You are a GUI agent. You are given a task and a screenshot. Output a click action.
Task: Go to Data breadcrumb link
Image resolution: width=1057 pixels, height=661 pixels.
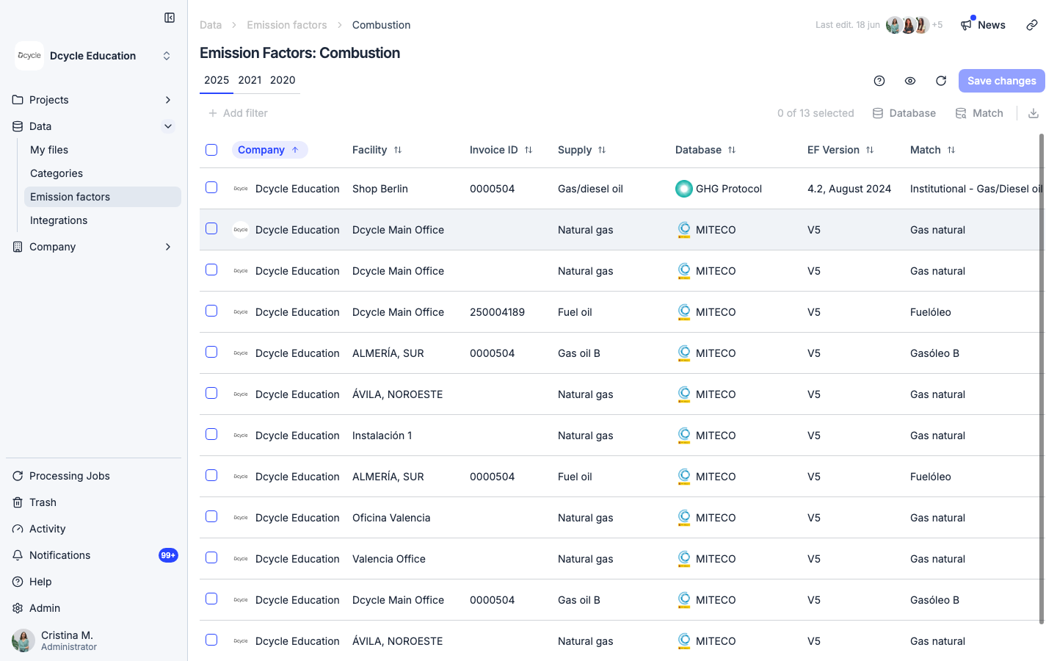click(x=211, y=25)
